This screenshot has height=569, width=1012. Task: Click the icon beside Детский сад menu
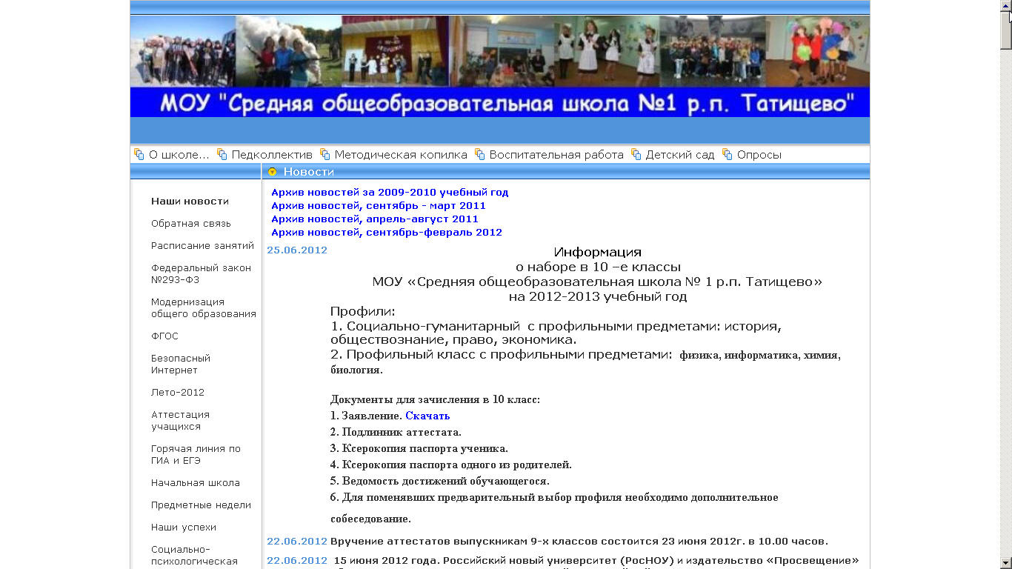636,154
